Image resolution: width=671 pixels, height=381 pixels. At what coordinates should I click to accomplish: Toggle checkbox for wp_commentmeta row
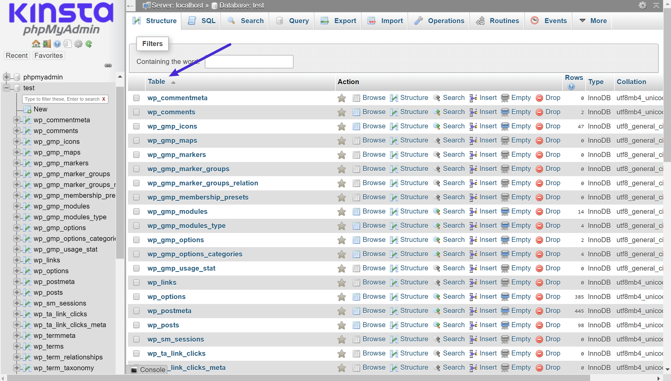(137, 97)
